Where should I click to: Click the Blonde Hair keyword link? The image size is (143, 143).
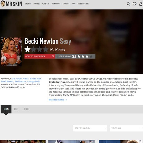[x=35, y=79]
